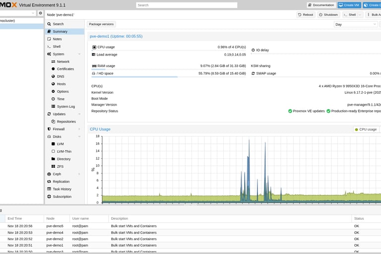This screenshot has width=381, height=254.
Task: Select Summary in the node menu
Action: click(x=64, y=31)
